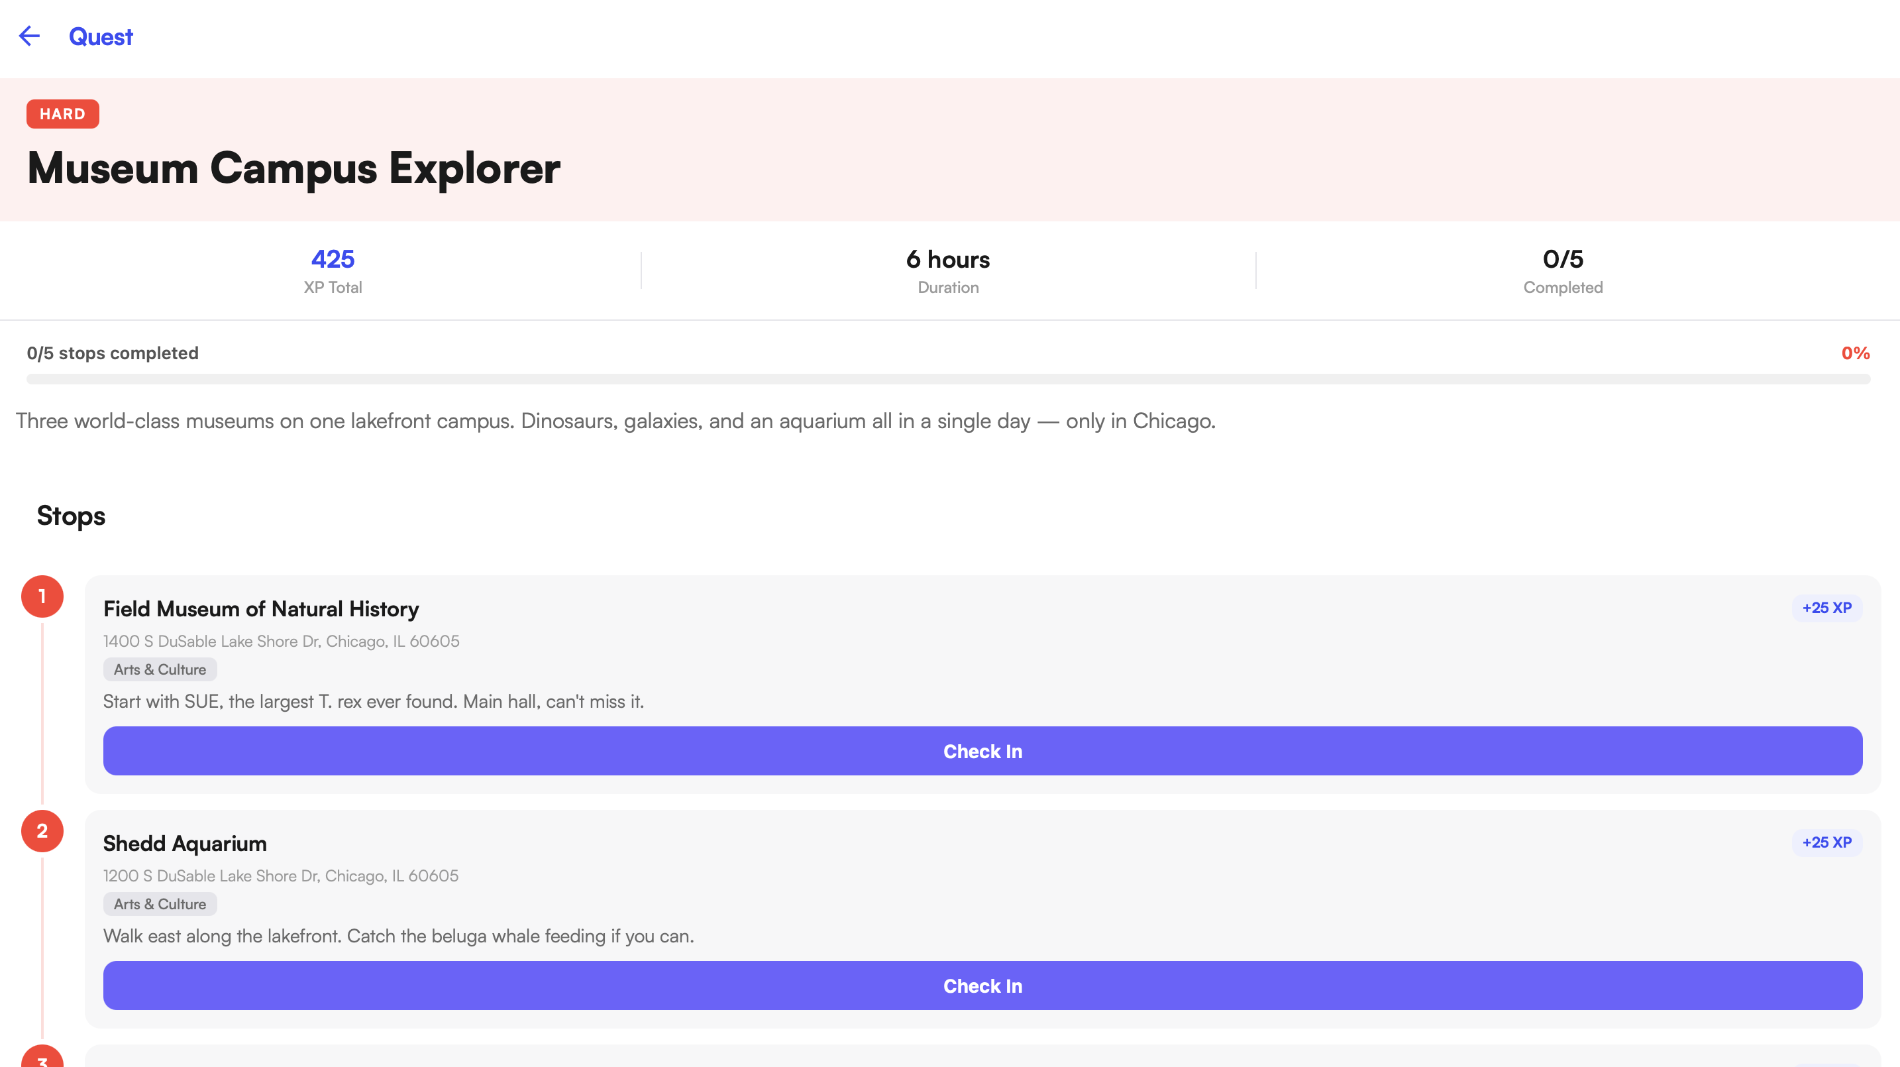Click the stop 3 number marker
Image resolution: width=1900 pixels, height=1067 pixels.
point(42,1058)
